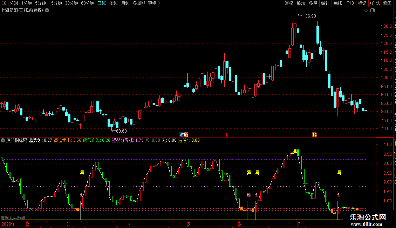The image size is (396, 228).
Task: Click the second 异 signal in June
Action: pyautogui.click(x=257, y=173)
